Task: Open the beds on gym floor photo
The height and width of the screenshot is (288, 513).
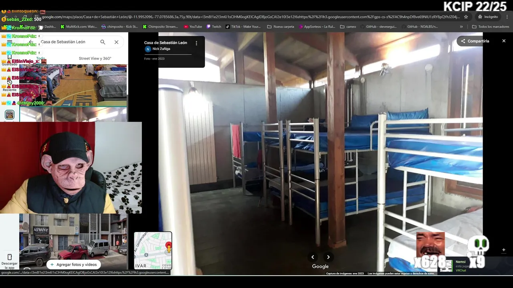Action: (73, 85)
